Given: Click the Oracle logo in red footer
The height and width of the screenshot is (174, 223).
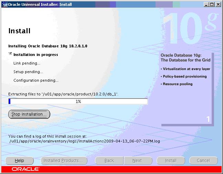Looking at the screenshot, I should (x=25, y=169).
